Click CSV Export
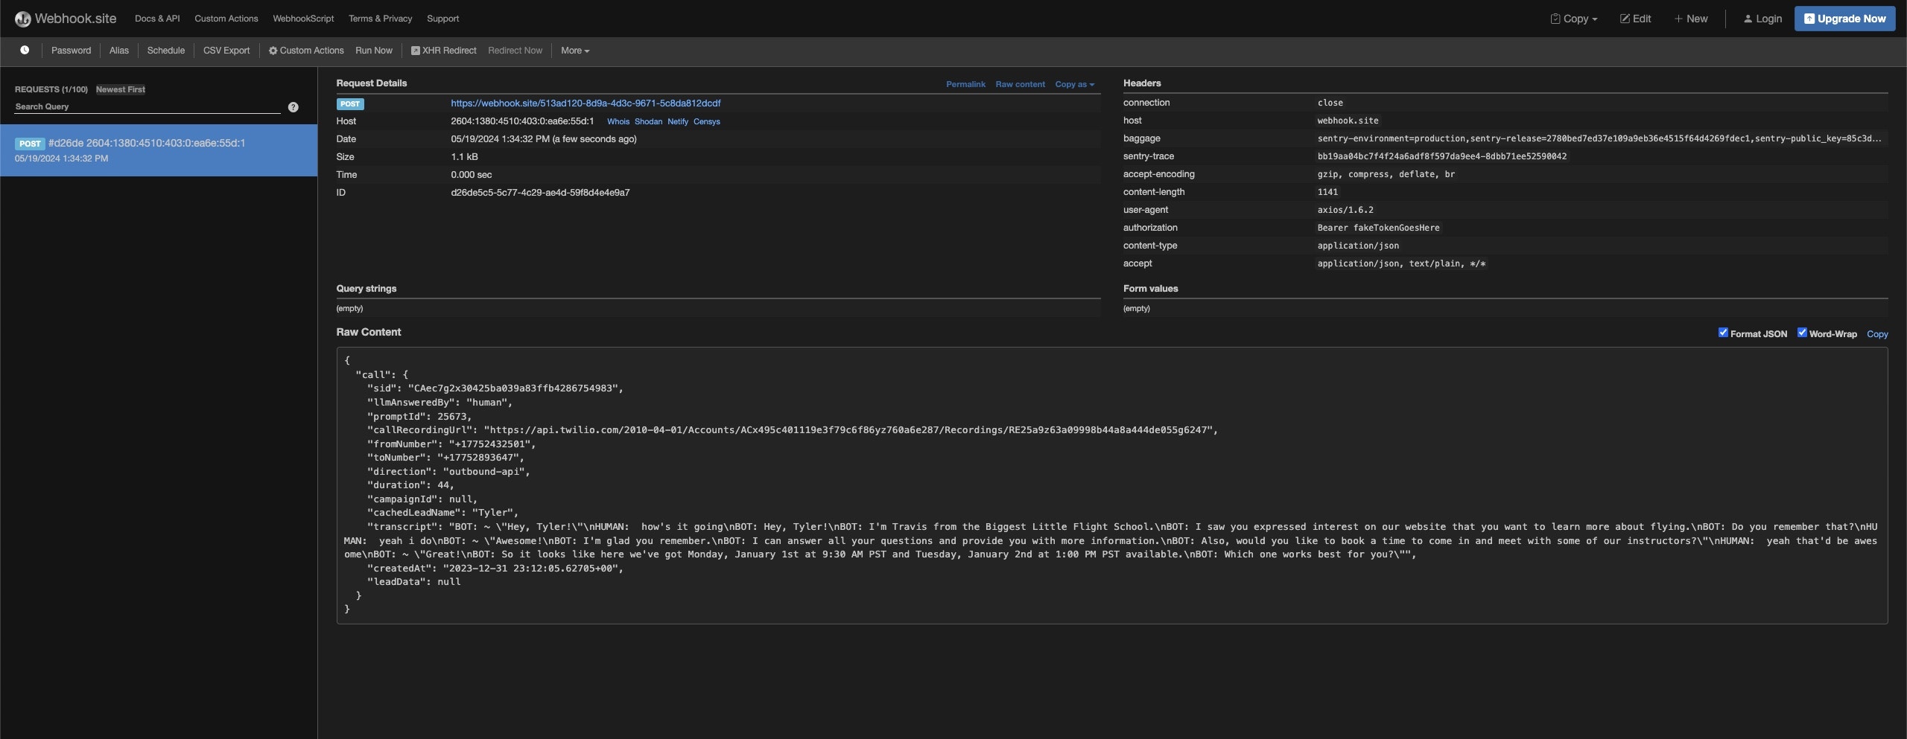1907x739 pixels. pos(226,51)
